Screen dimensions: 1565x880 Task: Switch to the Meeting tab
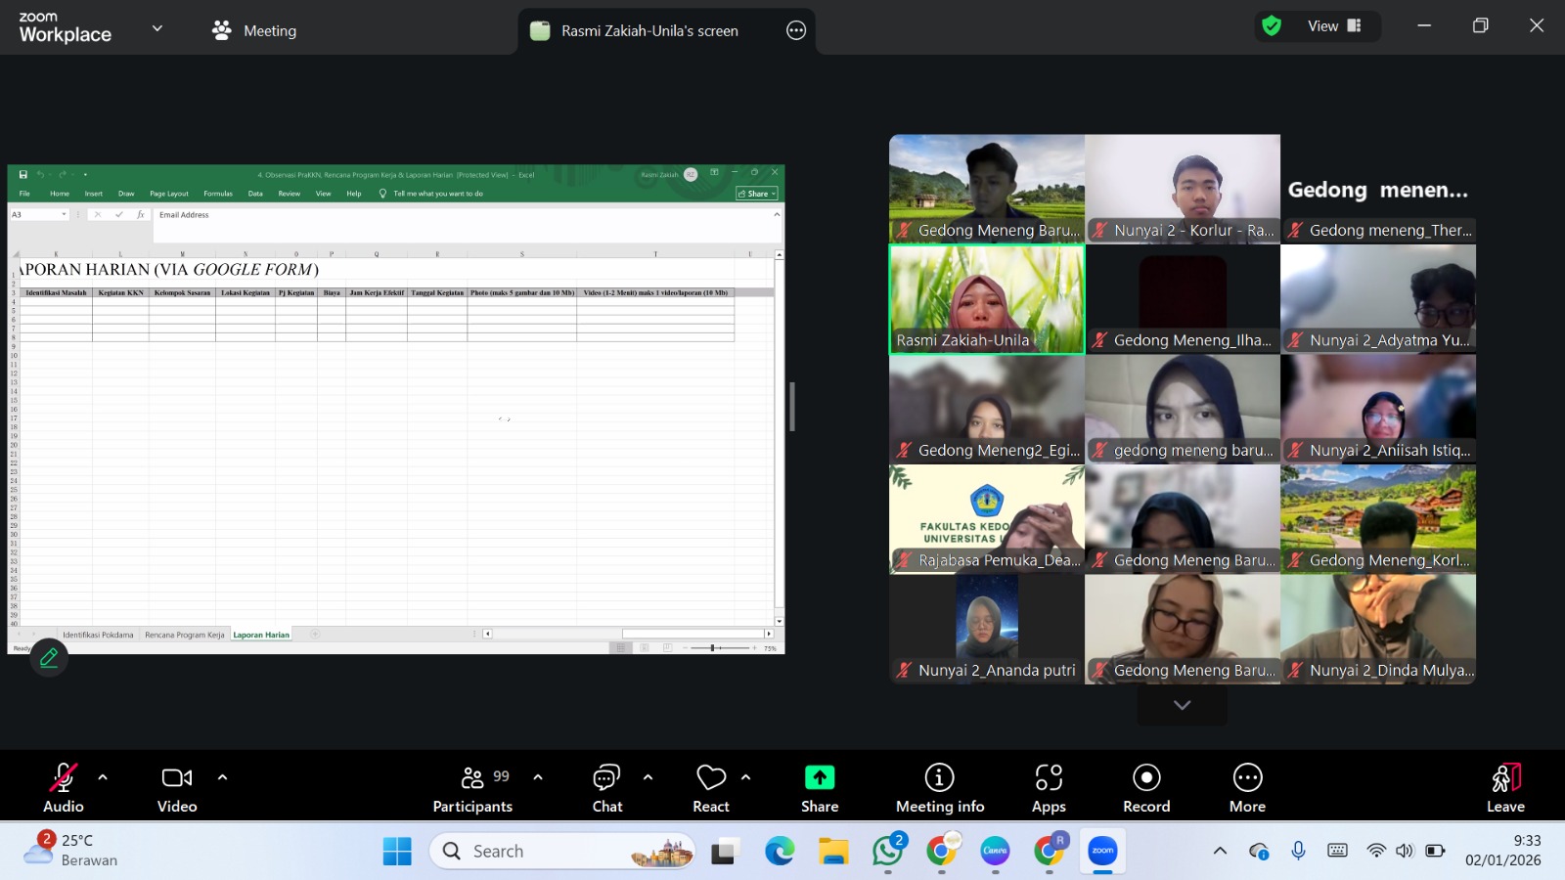point(254,30)
